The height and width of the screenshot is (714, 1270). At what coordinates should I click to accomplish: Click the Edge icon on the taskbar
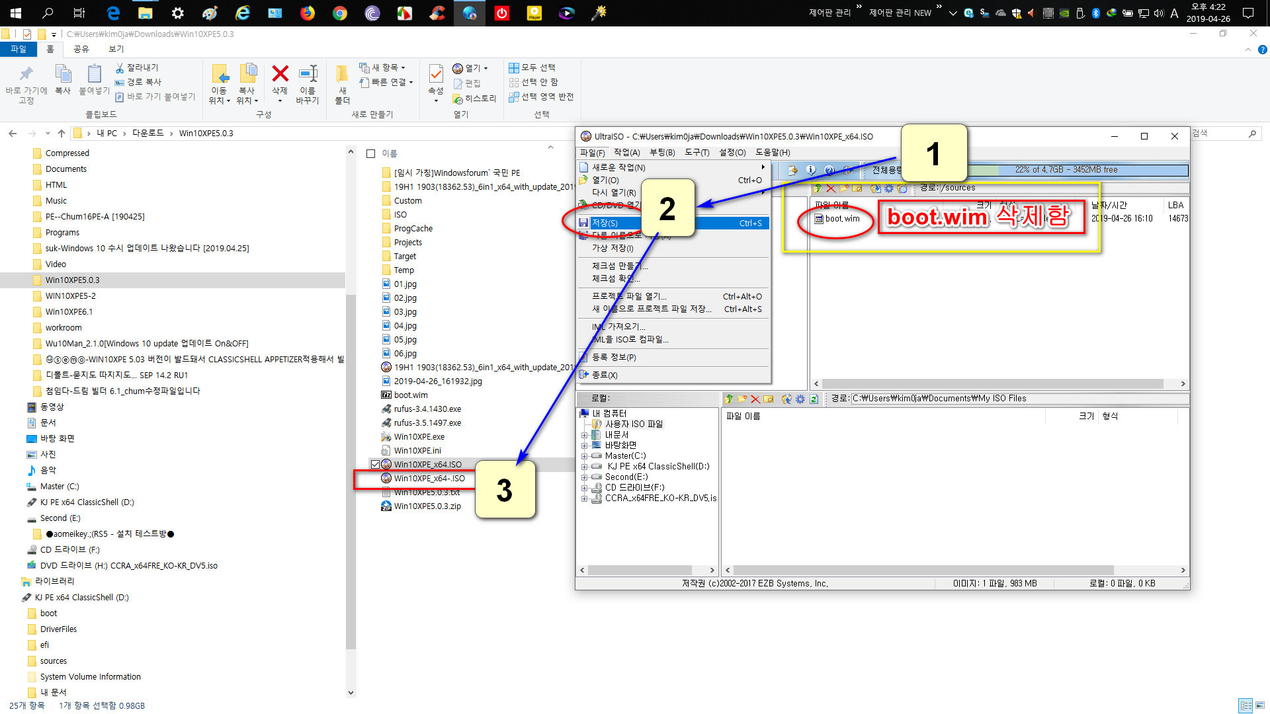tap(113, 13)
